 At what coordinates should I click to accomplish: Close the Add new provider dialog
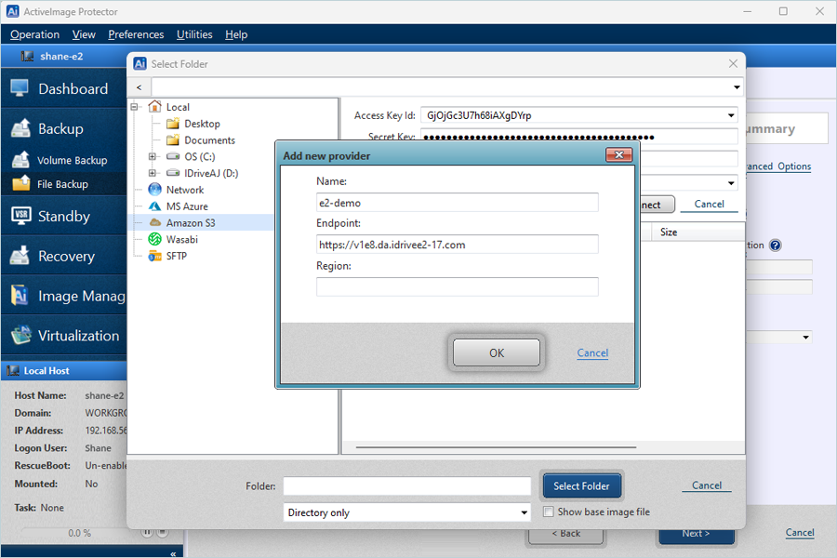[x=619, y=155]
